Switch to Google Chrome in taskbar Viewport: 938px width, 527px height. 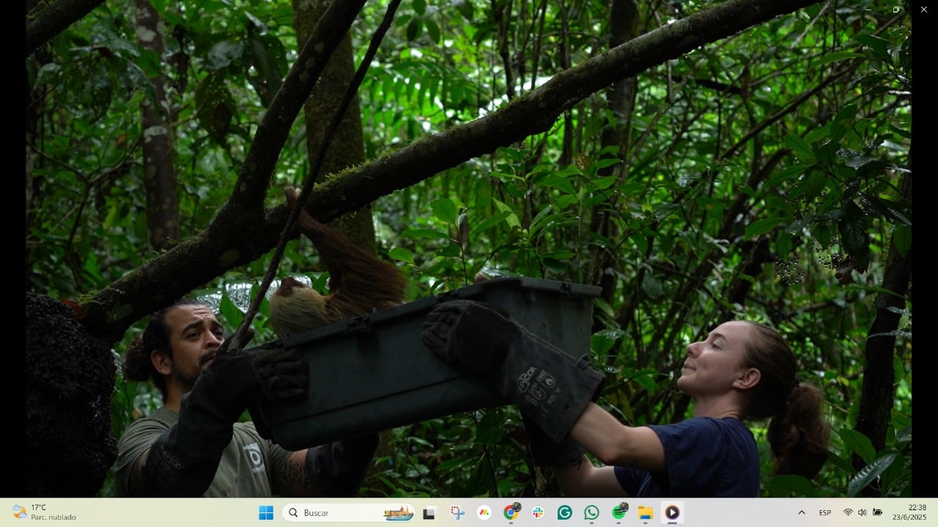512,513
